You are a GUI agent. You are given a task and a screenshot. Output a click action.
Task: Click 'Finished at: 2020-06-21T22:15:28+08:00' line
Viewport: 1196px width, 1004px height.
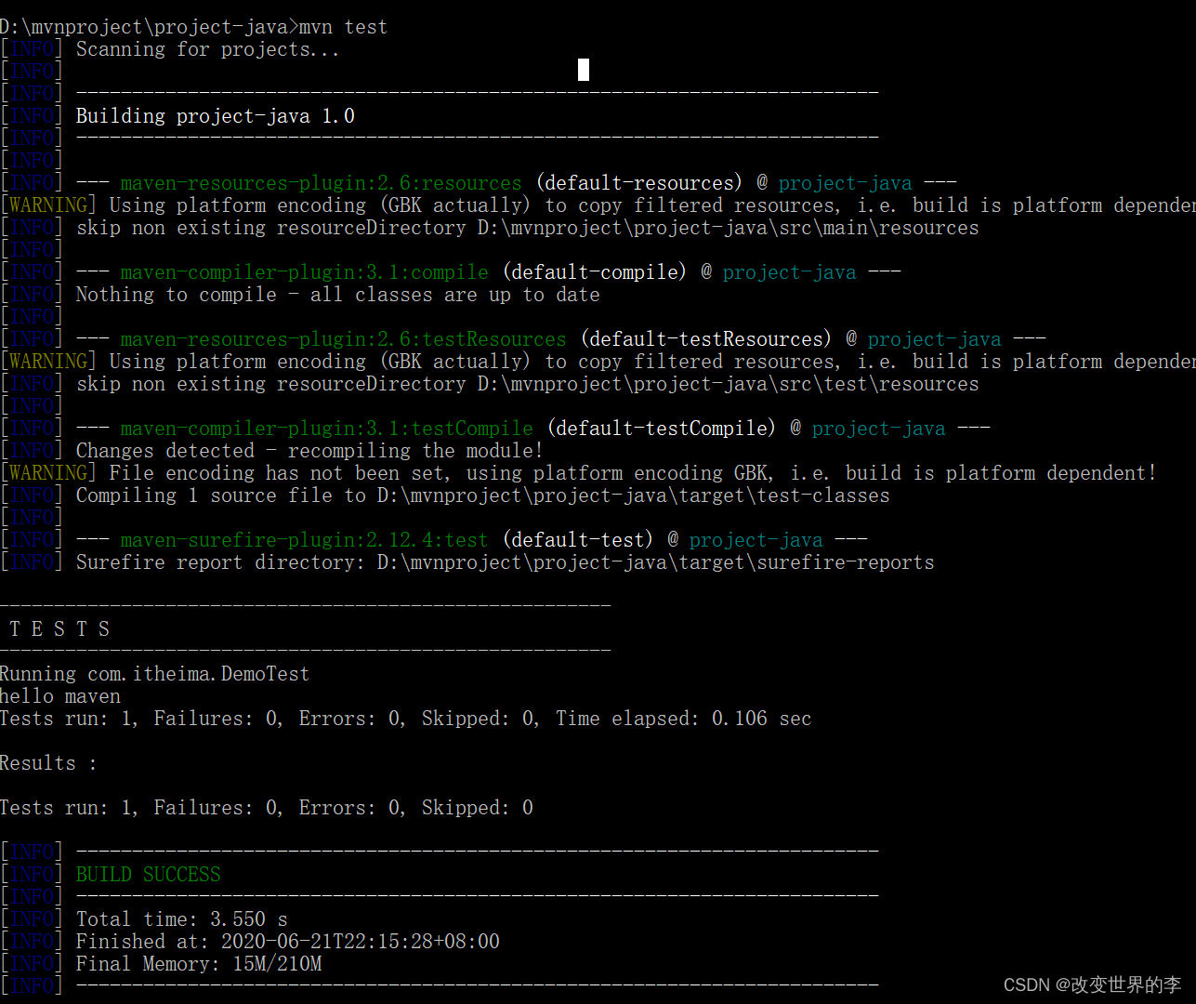(x=288, y=942)
